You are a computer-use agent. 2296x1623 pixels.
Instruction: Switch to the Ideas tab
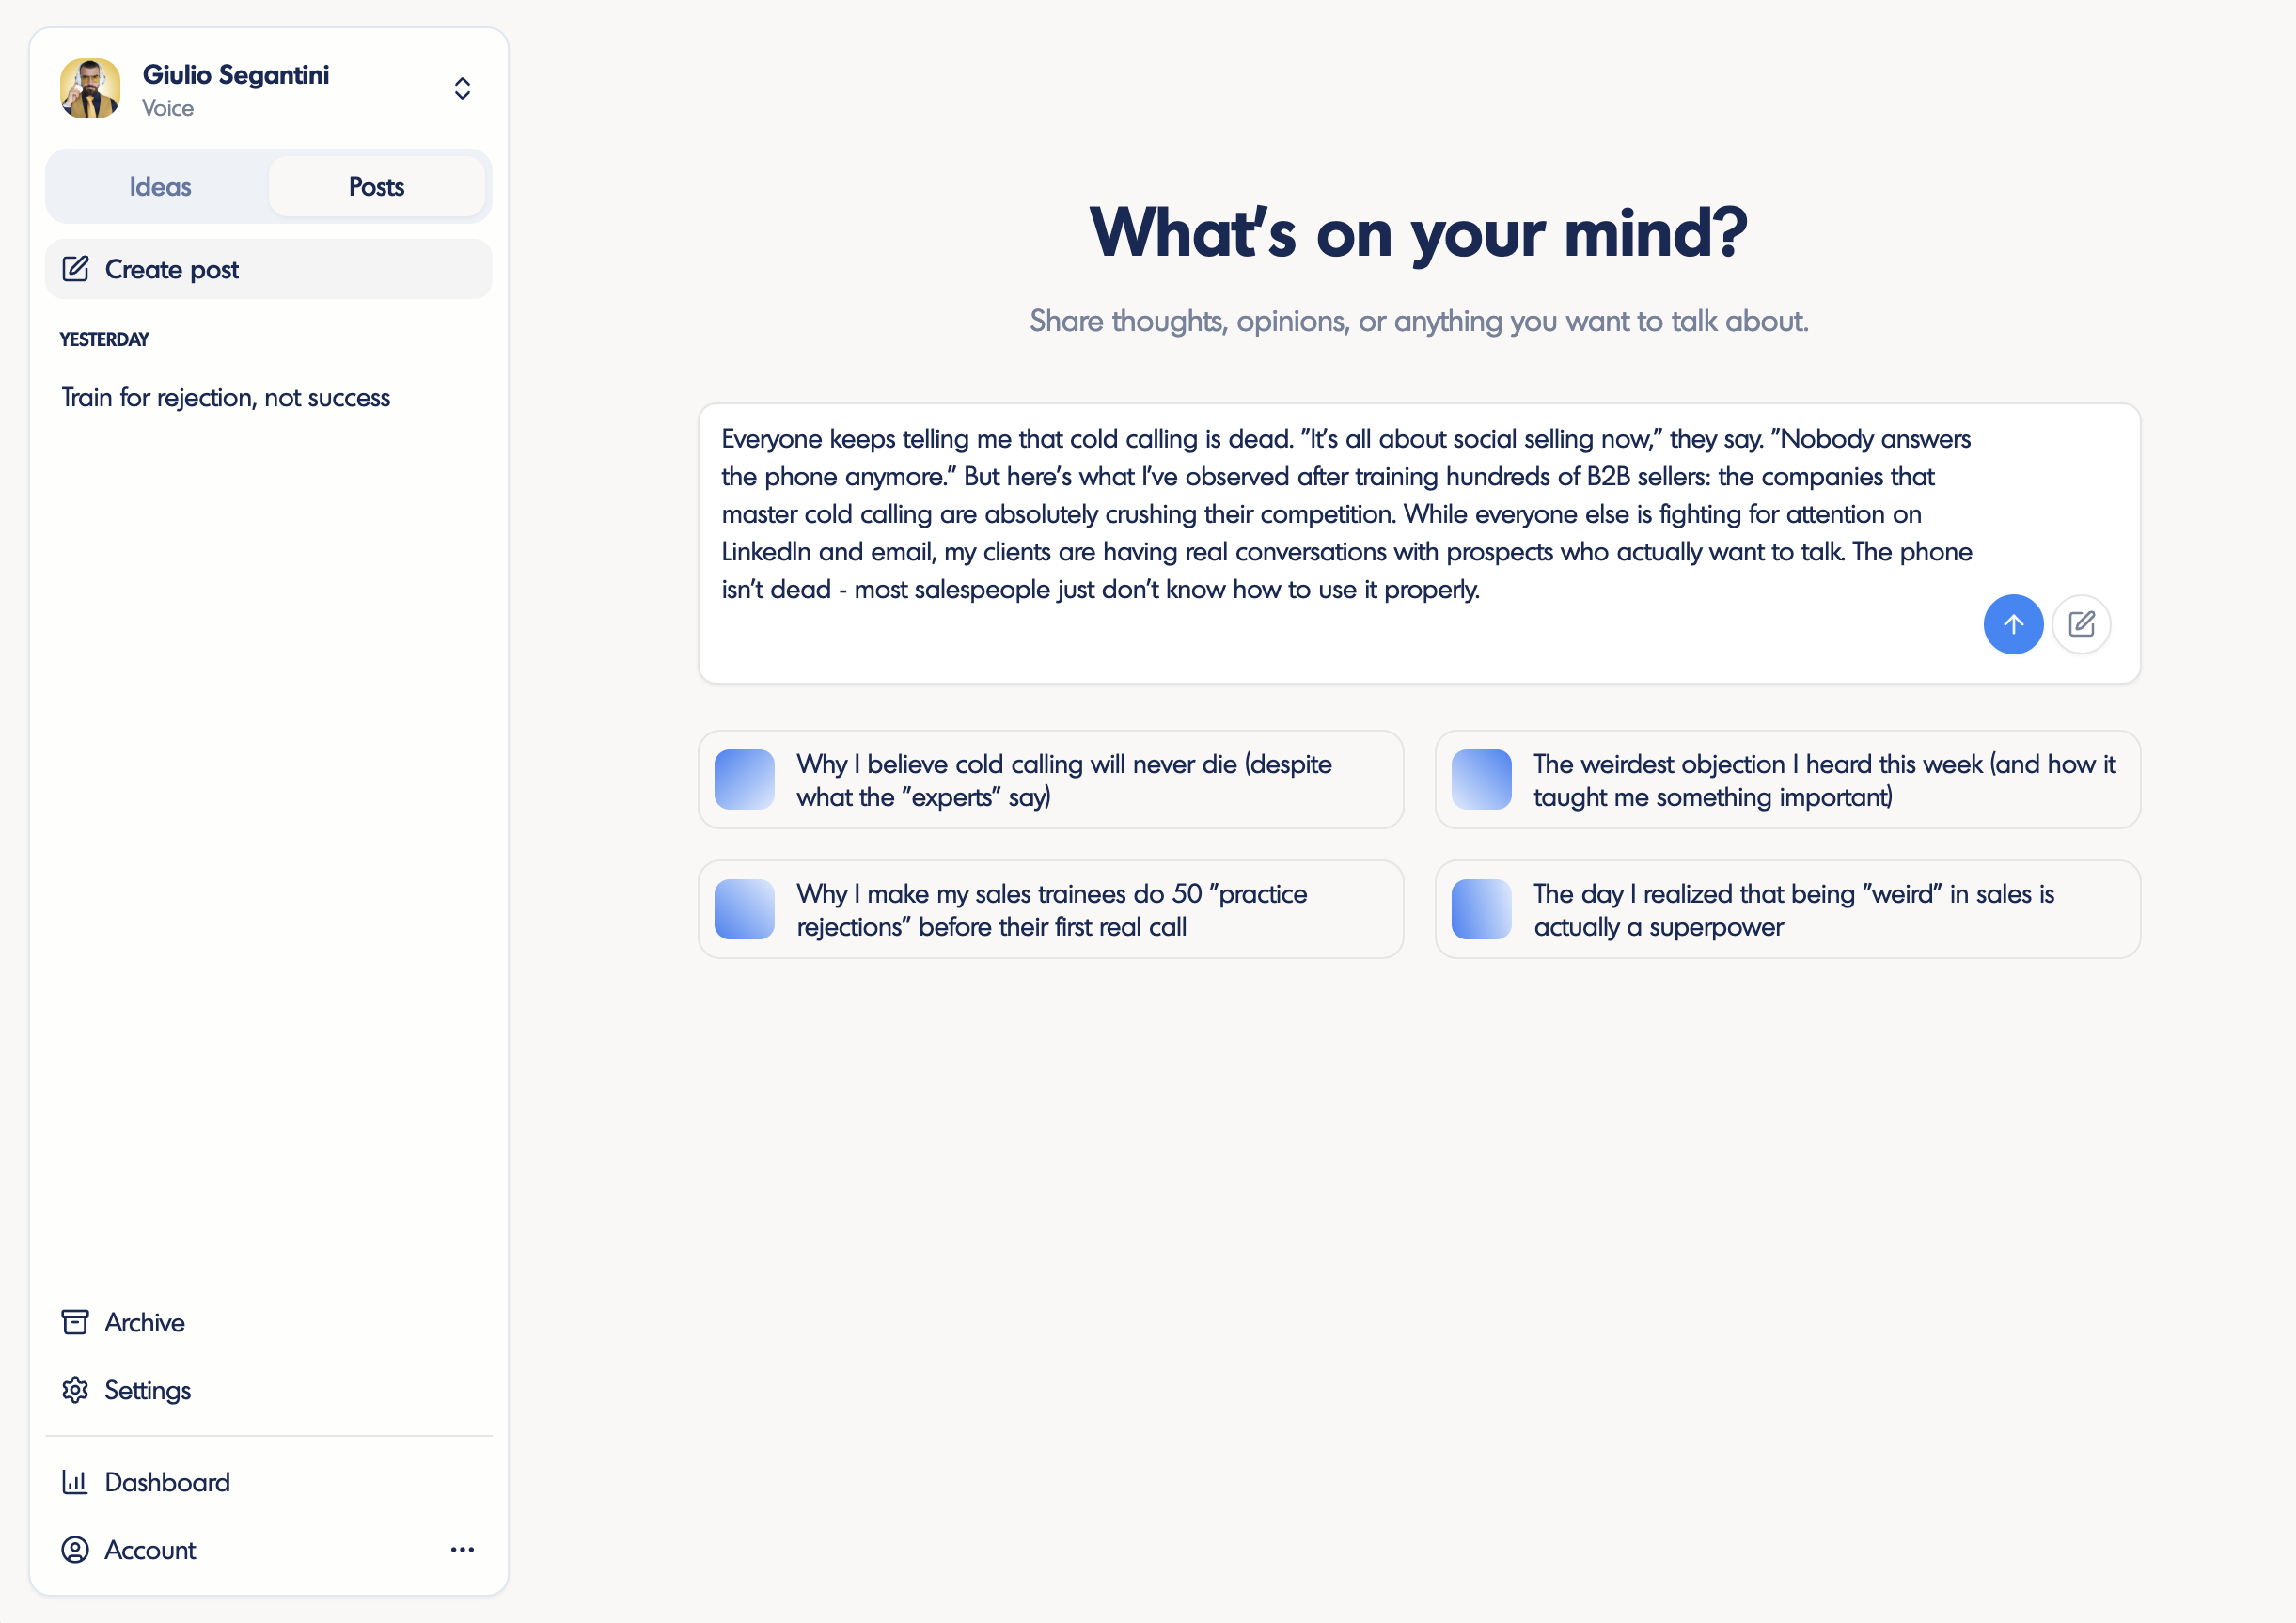tap(160, 187)
